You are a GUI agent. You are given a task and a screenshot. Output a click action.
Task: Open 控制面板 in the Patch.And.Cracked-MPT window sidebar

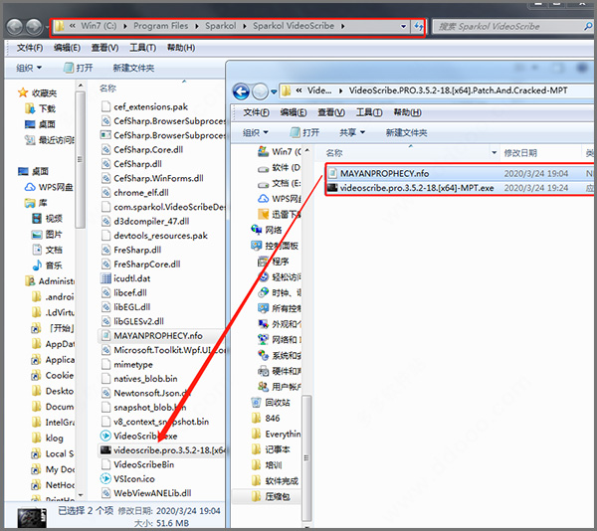[x=275, y=246]
